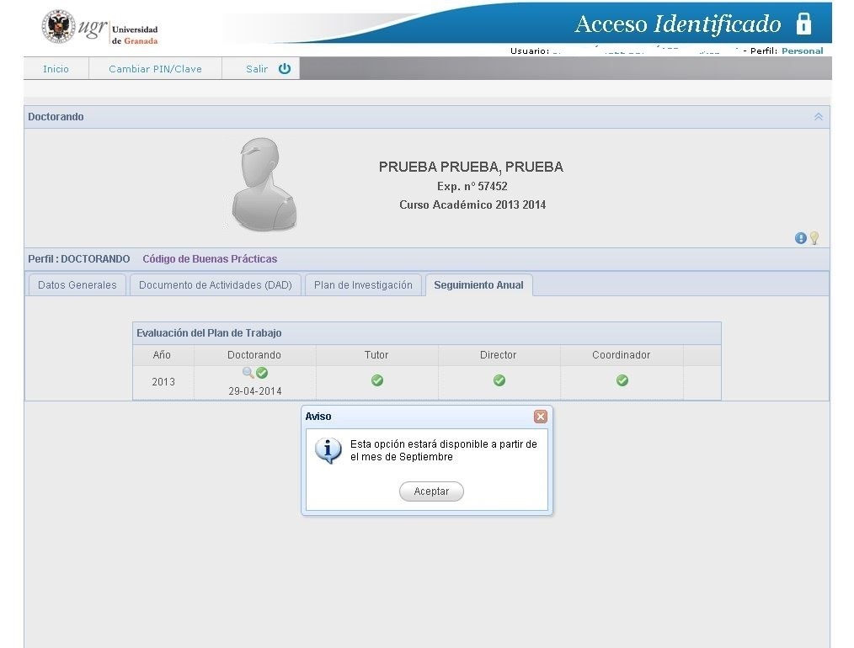The image size is (854, 648).
Task: Switch to Documento de Actividades (DAD) tab
Action: tap(215, 285)
